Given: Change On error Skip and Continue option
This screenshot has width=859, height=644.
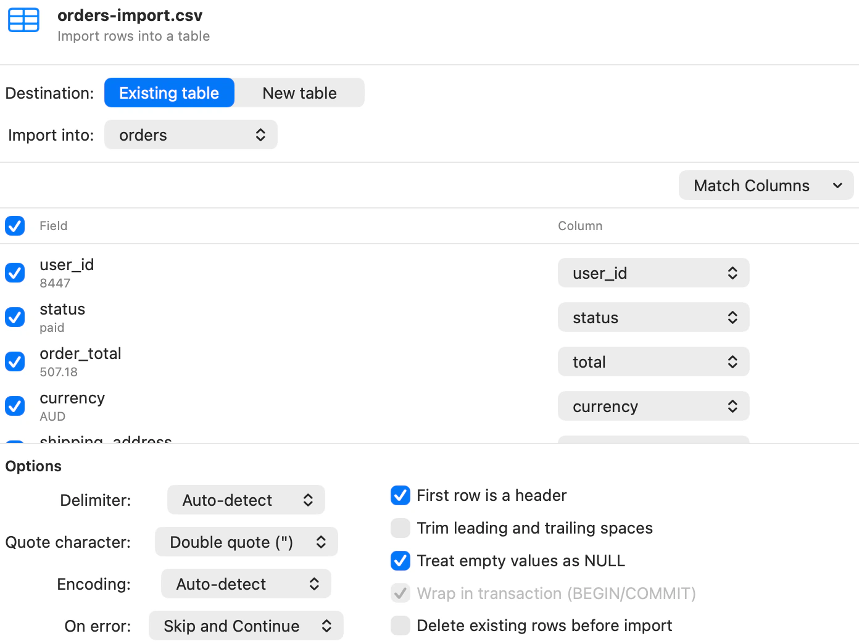Looking at the screenshot, I should pyautogui.click(x=246, y=625).
